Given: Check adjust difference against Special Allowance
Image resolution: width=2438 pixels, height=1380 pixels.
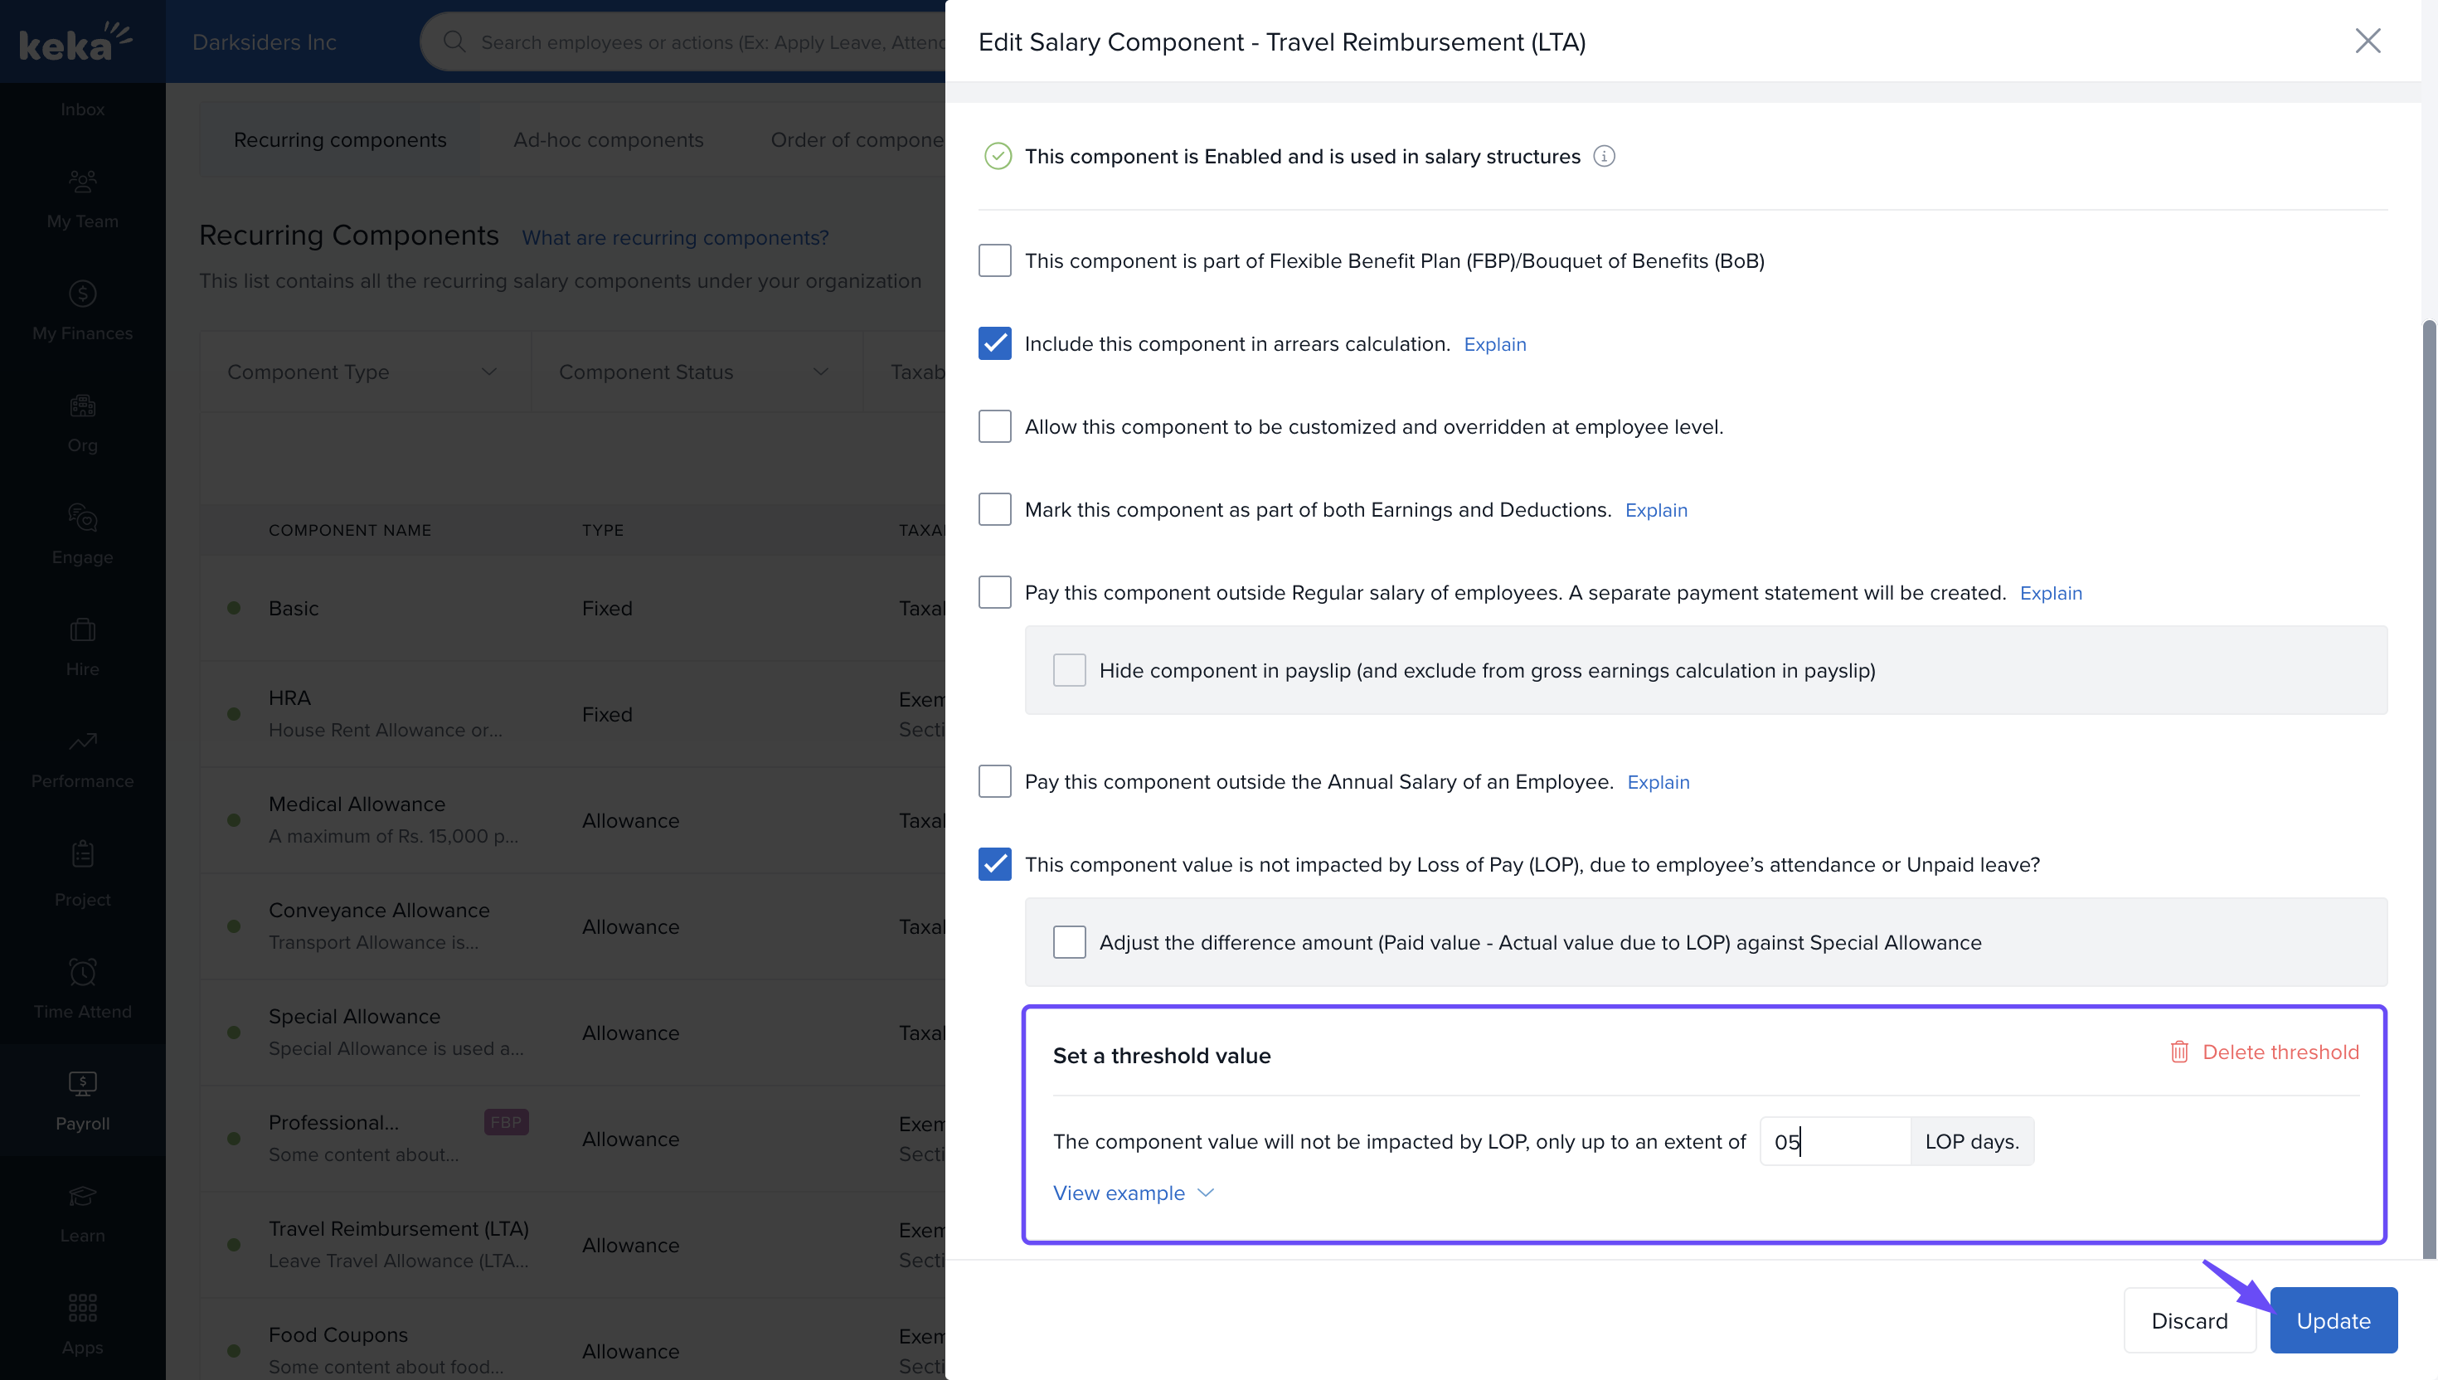Looking at the screenshot, I should coord(1069,942).
